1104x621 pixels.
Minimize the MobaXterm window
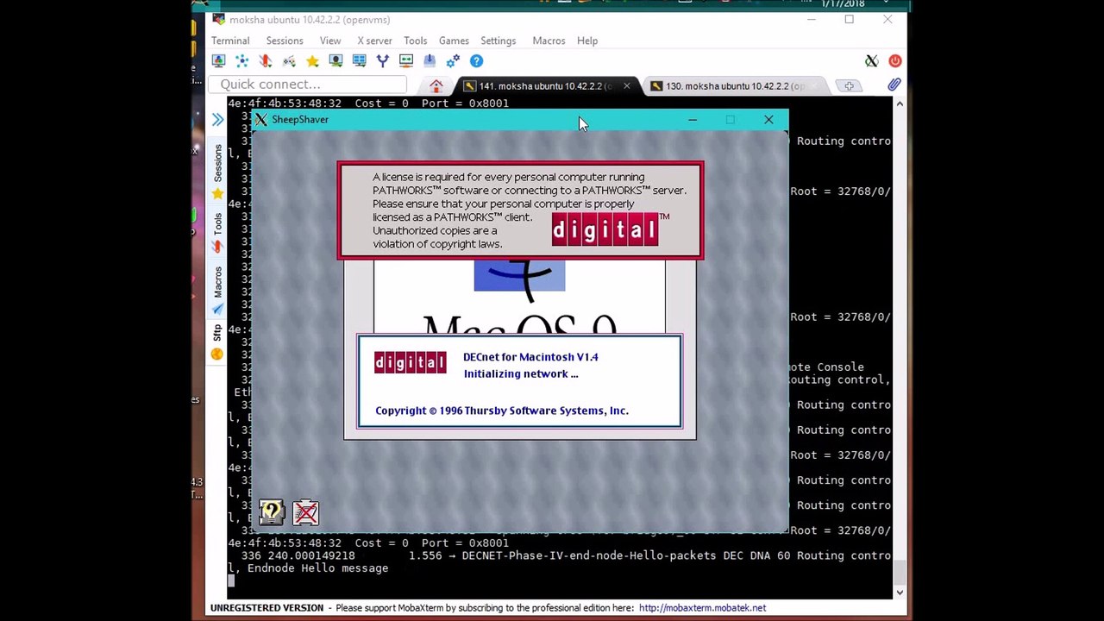[x=811, y=19]
